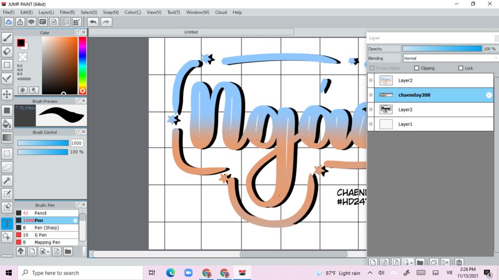
Task: Select the Brush tool in the left toolbar
Action: [x=7, y=38]
